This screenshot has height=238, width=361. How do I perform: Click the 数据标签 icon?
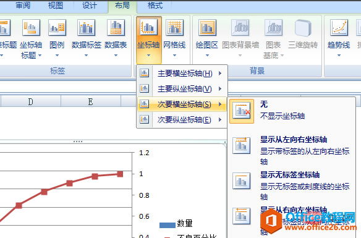[x=86, y=27]
